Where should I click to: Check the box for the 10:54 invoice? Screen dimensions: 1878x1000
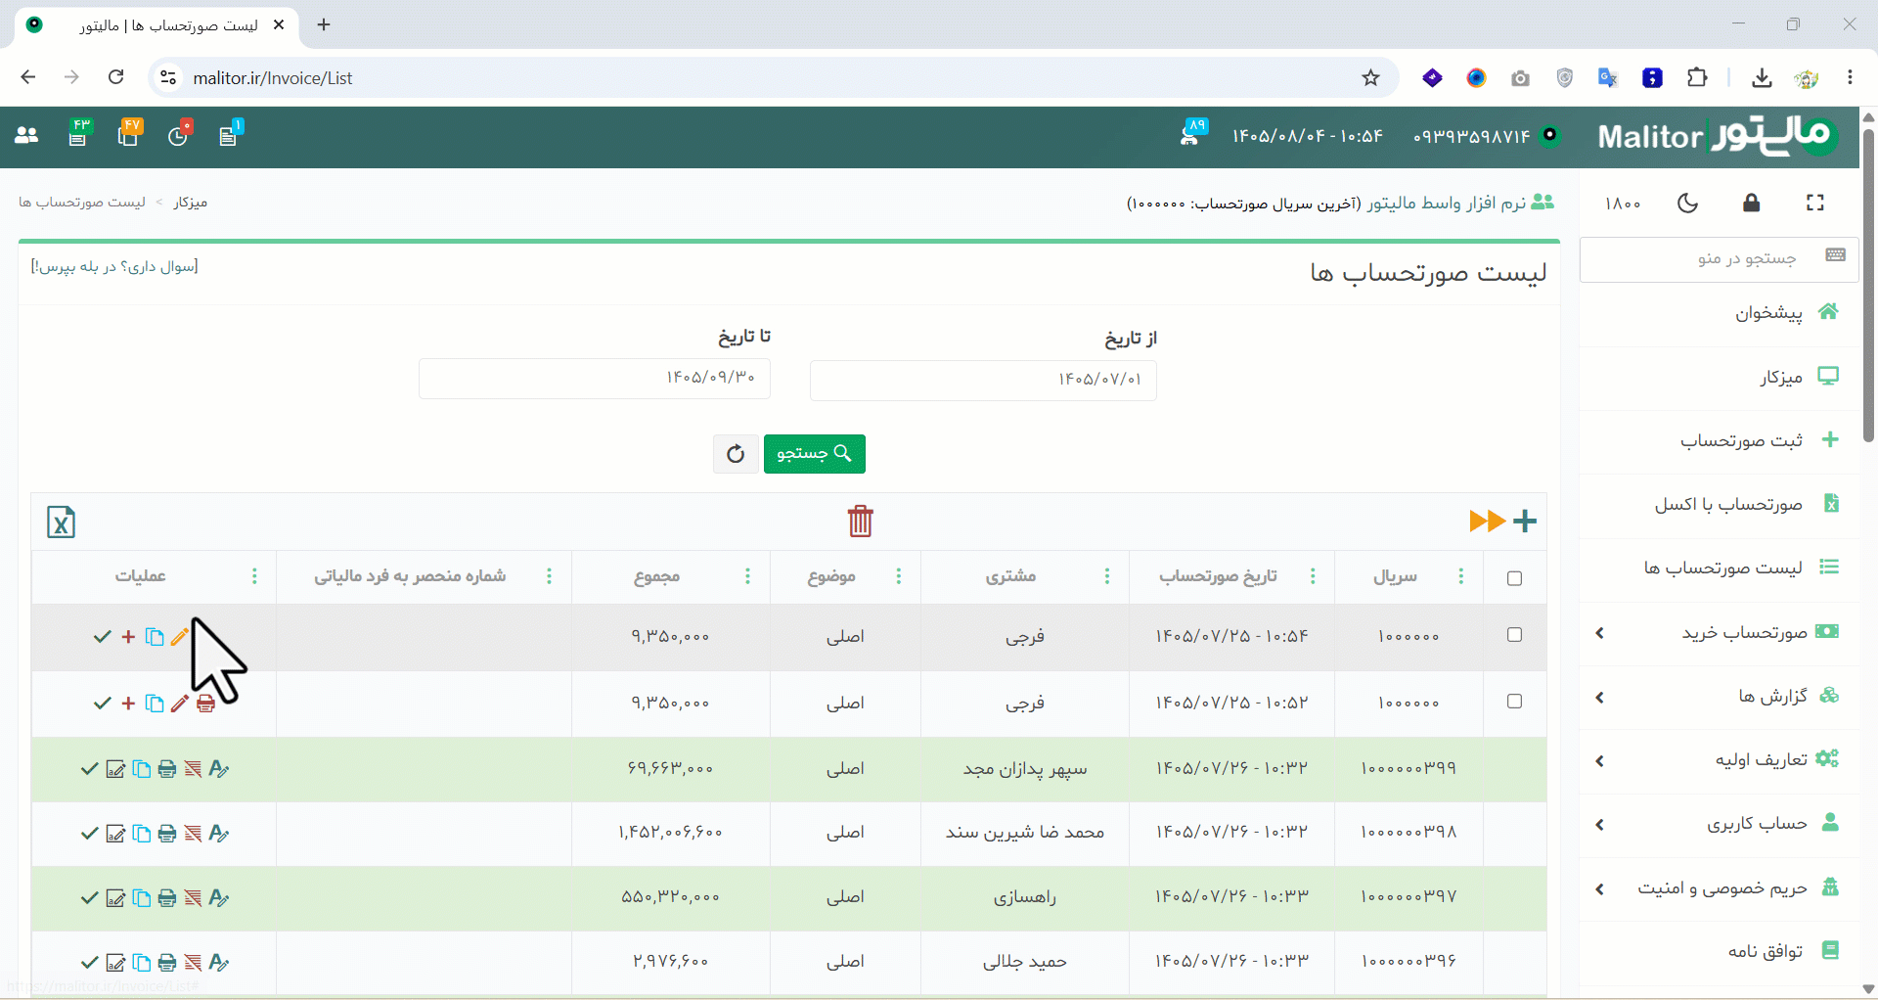click(1514, 635)
